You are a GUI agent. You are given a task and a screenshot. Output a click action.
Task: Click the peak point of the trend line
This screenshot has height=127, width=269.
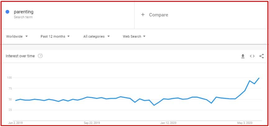pyautogui.click(x=259, y=78)
